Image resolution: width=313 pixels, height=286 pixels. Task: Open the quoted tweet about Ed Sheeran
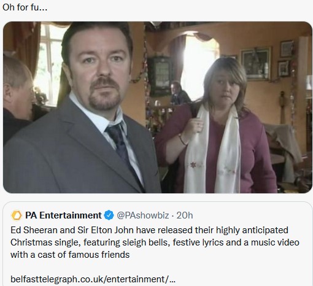158,244
